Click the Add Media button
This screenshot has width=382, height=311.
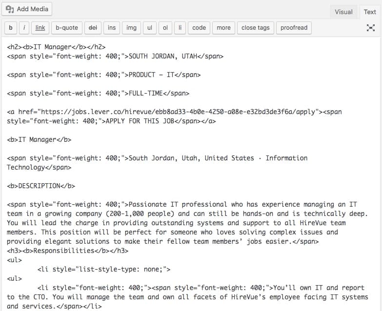pyautogui.click(x=27, y=9)
